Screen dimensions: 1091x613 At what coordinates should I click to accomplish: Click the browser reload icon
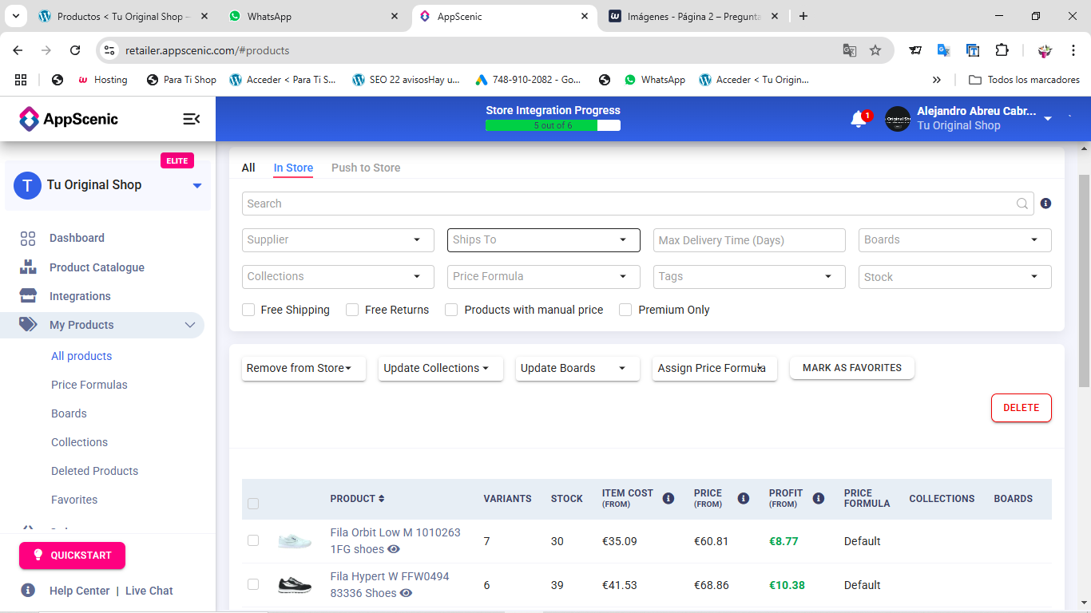[x=75, y=50]
